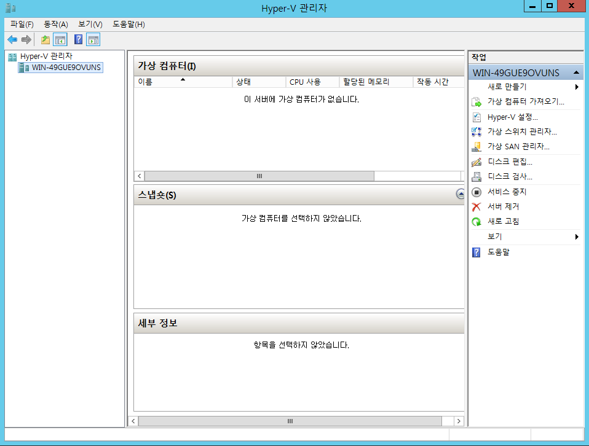
Task: Sort by the 작동 시간 column header
Action: [439, 82]
